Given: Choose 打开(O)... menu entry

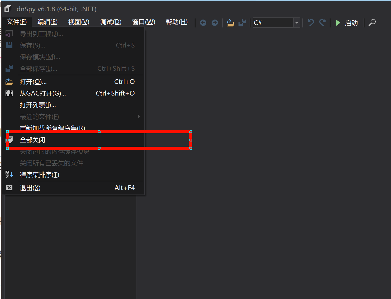Looking at the screenshot, I should click(x=33, y=82).
